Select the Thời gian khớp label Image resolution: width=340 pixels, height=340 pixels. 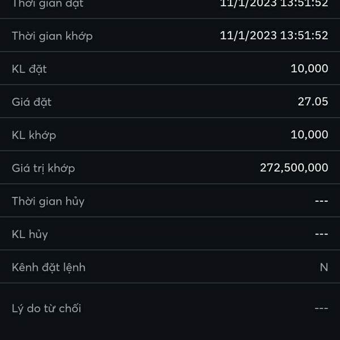click(x=52, y=36)
